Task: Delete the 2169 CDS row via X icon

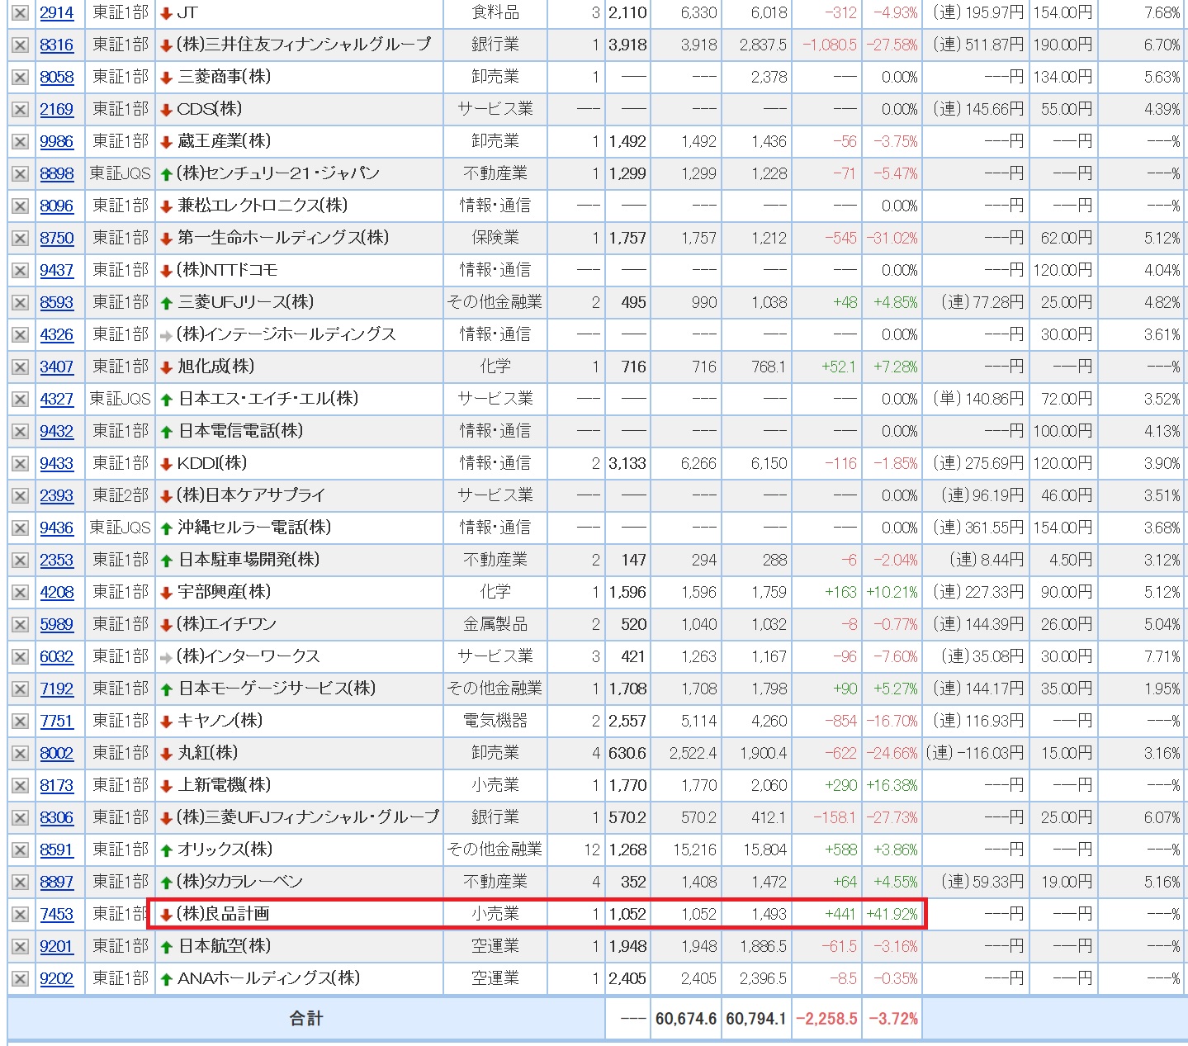Action: tap(21, 110)
